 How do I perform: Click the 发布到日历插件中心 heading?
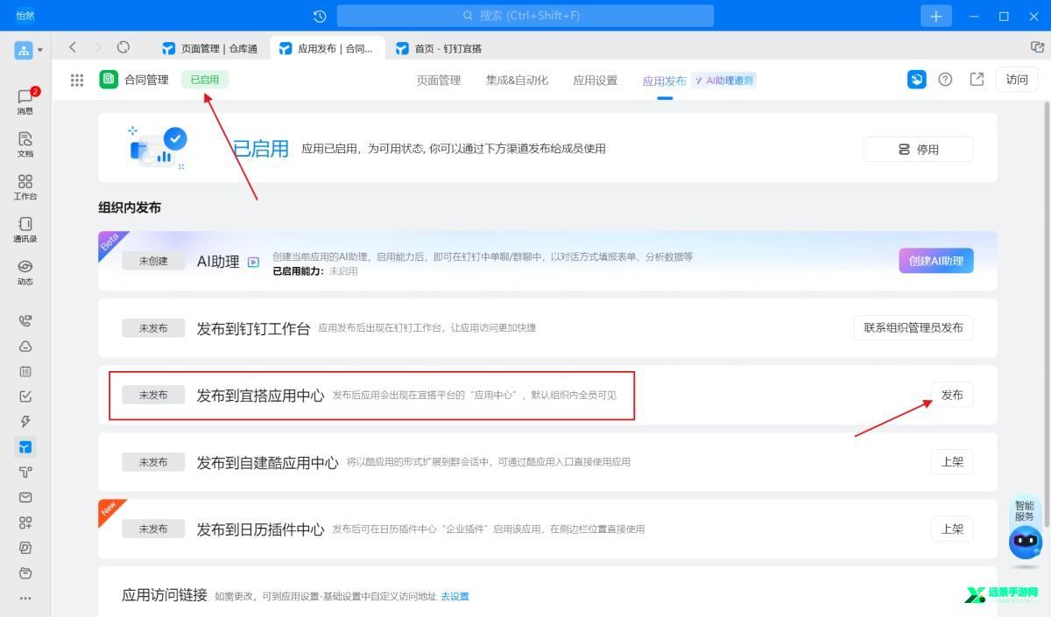pyautogui.click(x=260, y=529)
